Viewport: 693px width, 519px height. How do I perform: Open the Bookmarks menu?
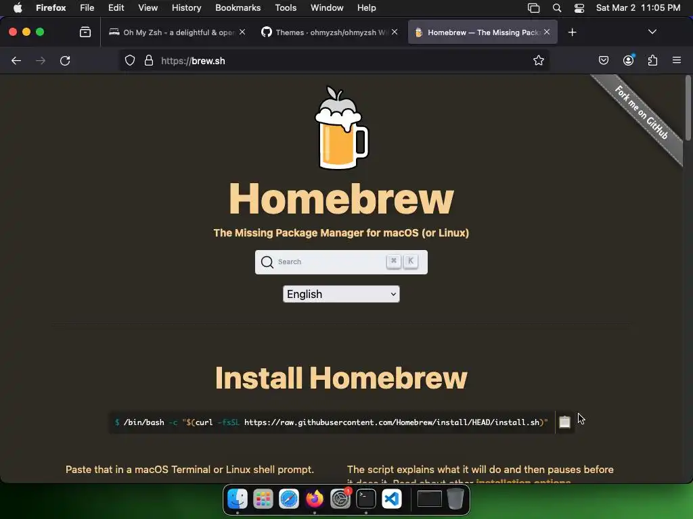pyautogui.click(x=238, y=7)
